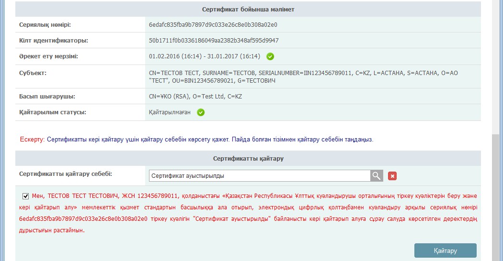Click the issuer value CN=ҰКО (RSA)
Viewport: 503px width, 261px height.
(195, 97)
